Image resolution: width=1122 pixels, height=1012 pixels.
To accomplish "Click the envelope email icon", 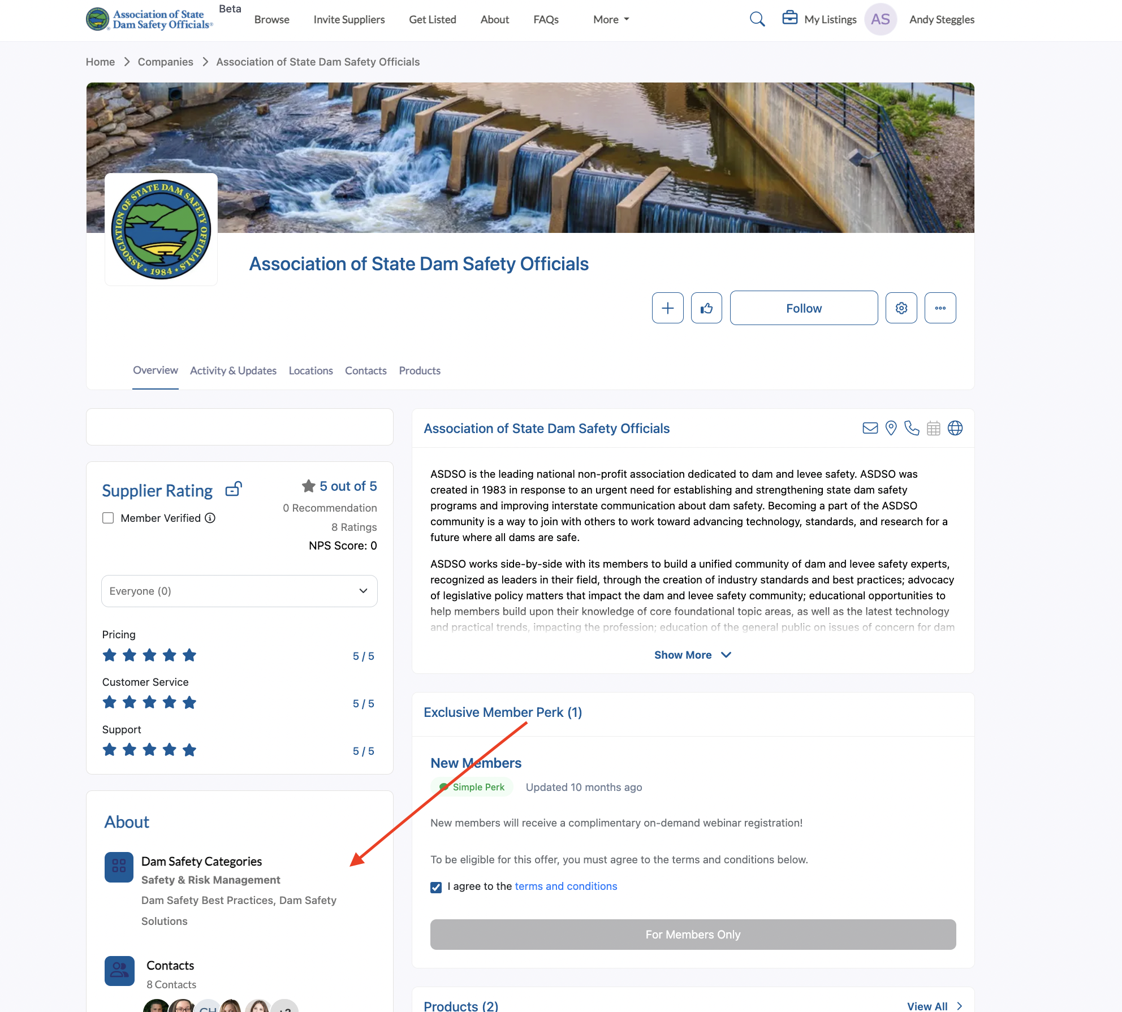I will pos(870,428).
